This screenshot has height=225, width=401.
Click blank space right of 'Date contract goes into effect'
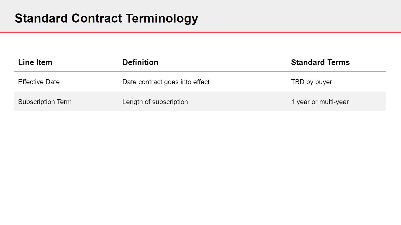[x=249, y=82]
